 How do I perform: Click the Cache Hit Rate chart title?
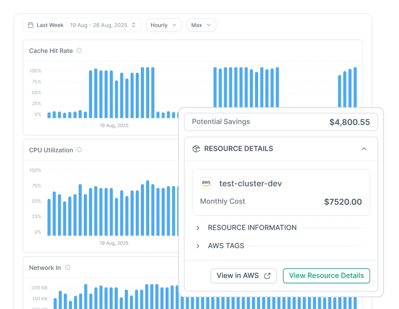coord(51,51)
